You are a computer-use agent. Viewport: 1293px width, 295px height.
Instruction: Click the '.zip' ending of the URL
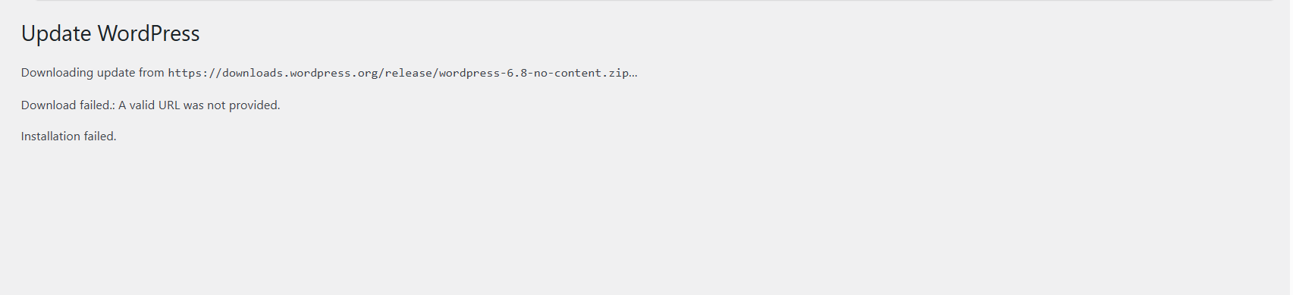coord(616,73)
